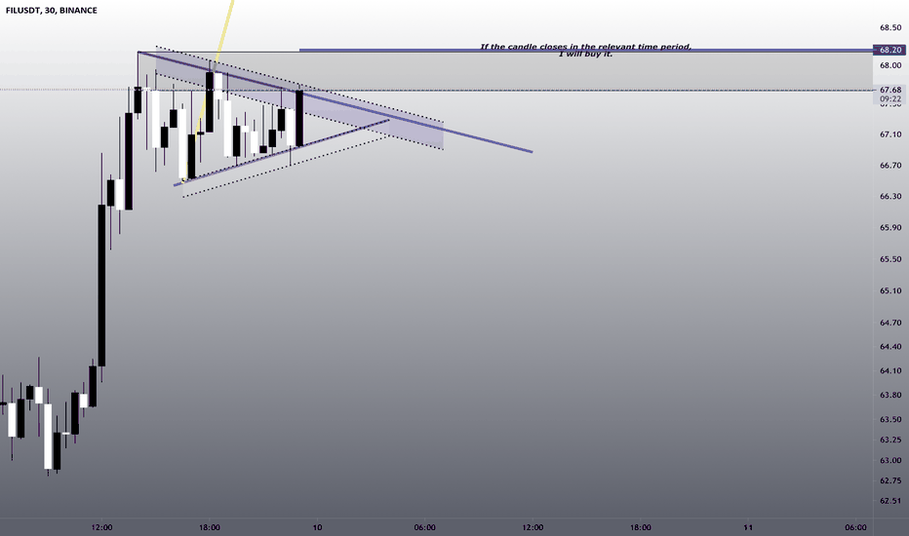Screen dimensions: 909x536
Task: Select the thick horizontal line at 68.20
Action: (x=585, y=51)
